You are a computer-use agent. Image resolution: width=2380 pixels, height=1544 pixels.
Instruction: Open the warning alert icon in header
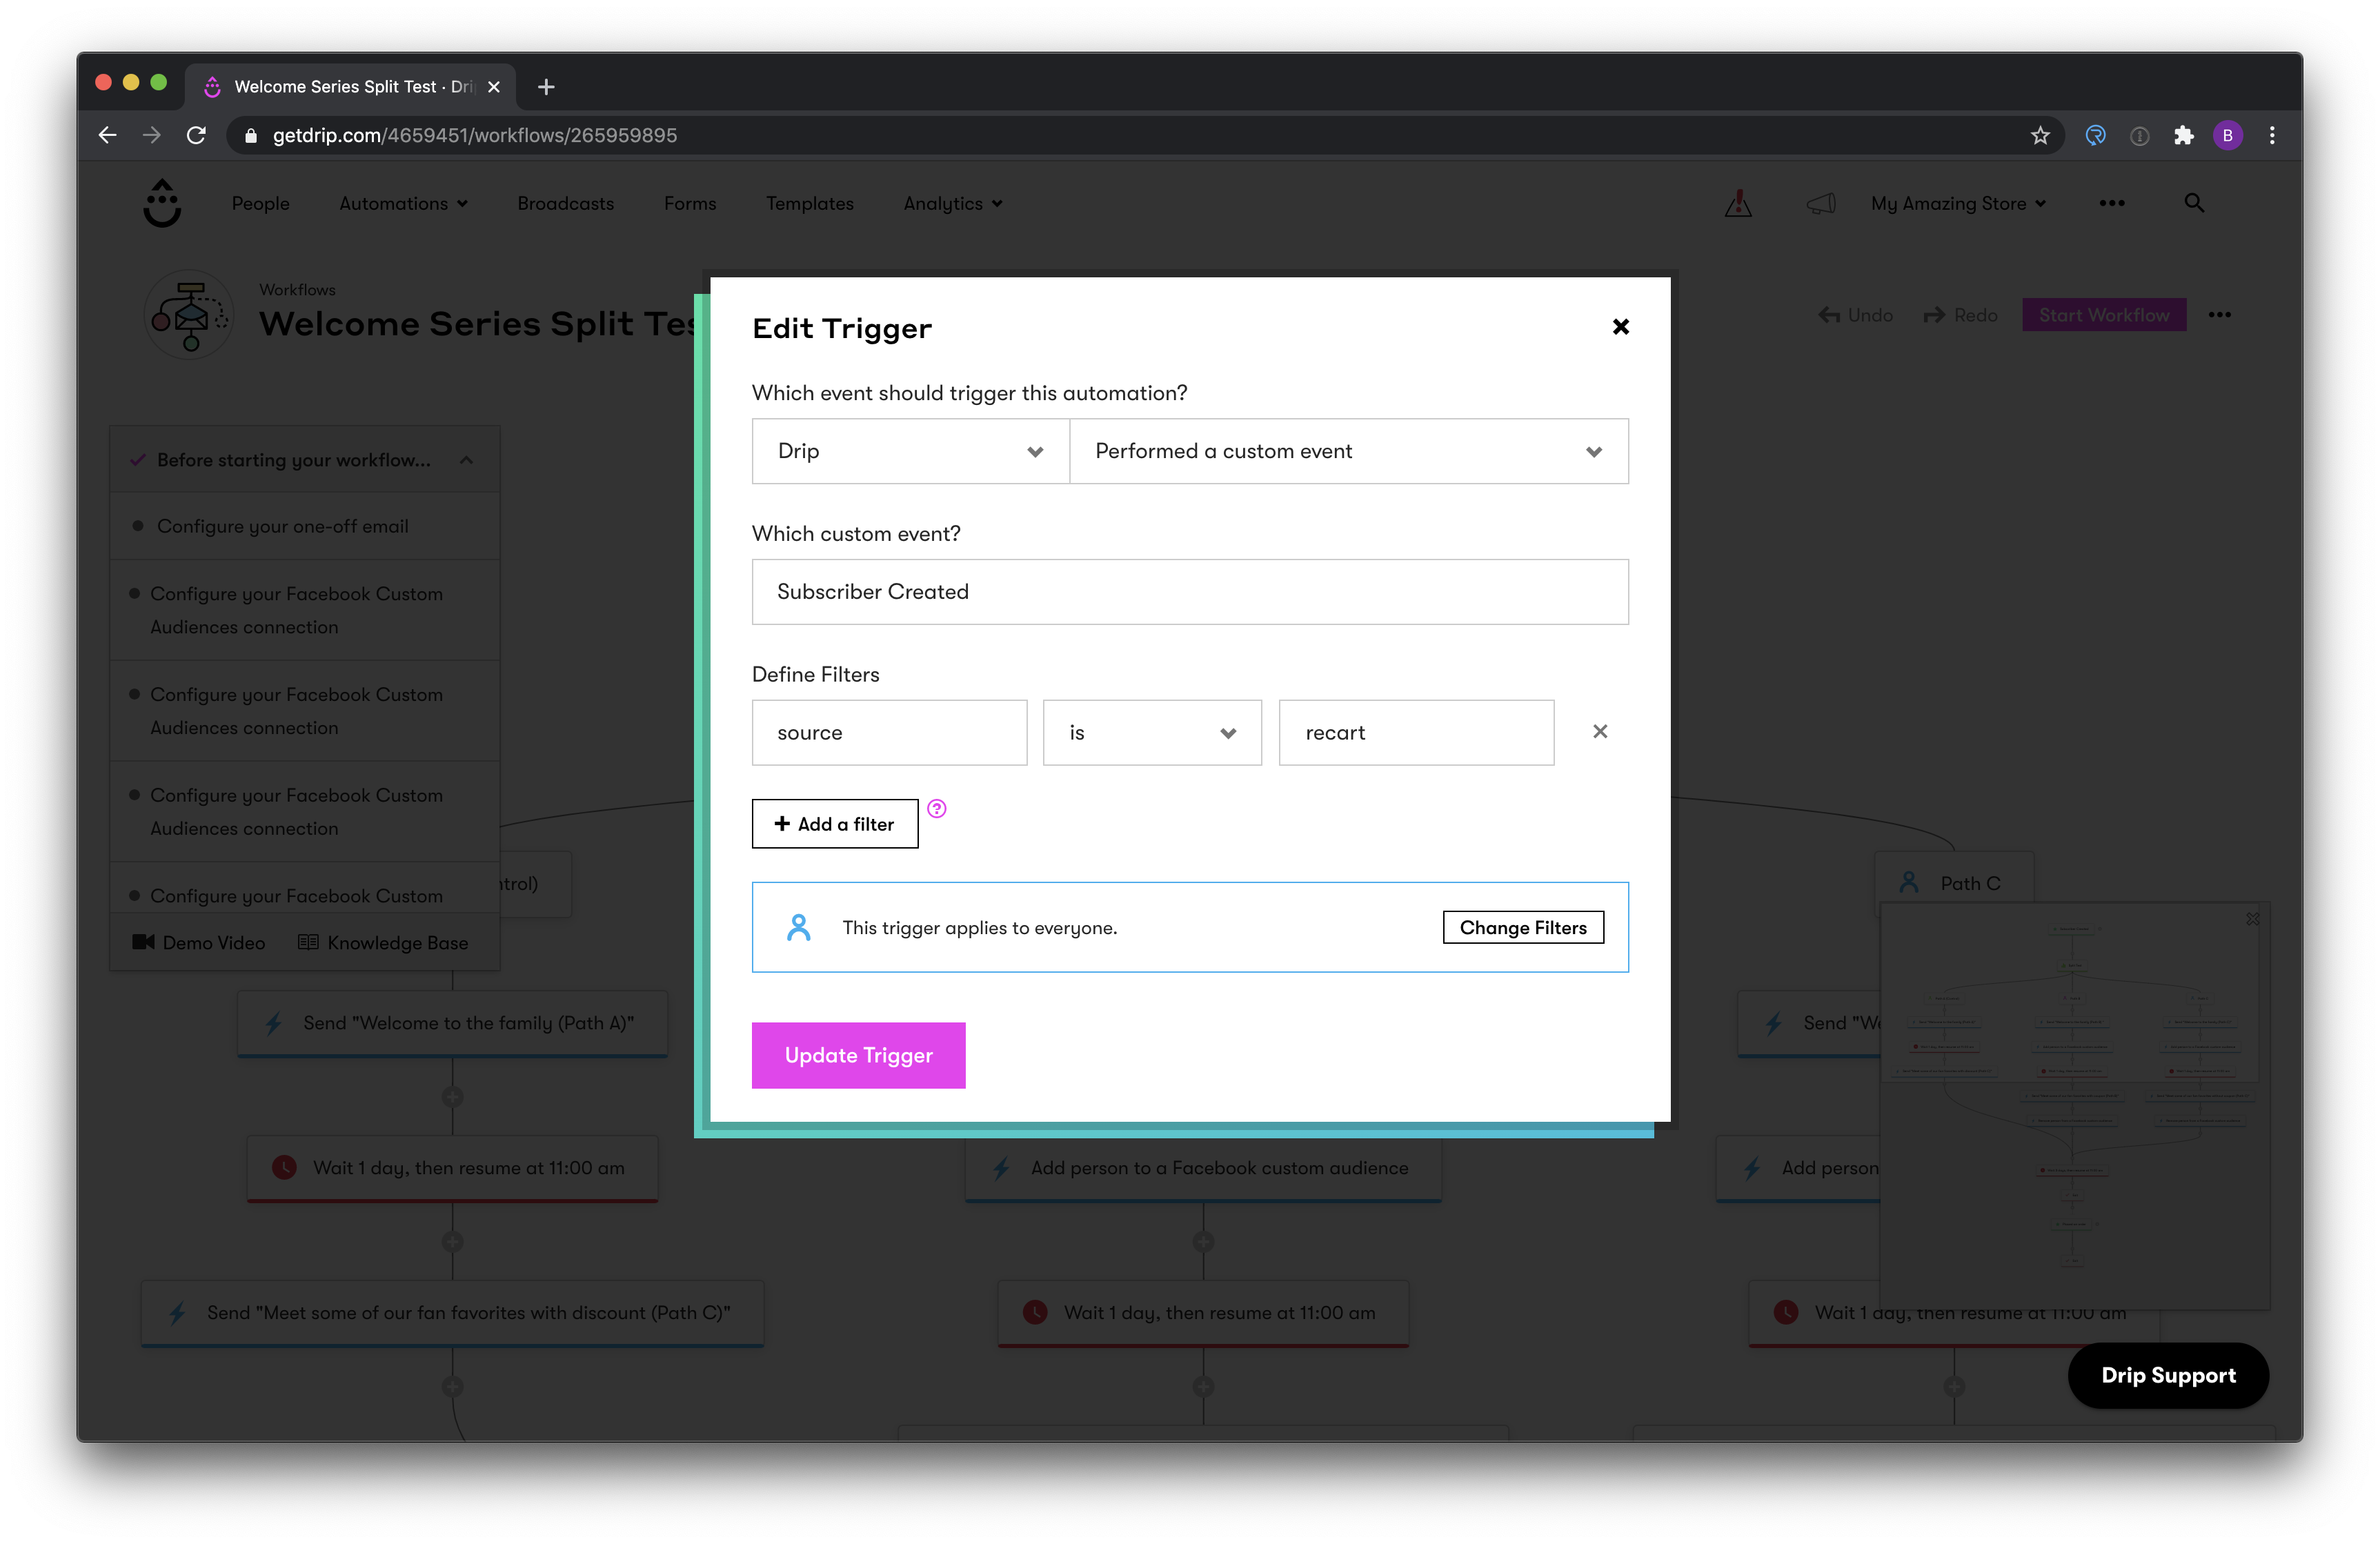tap(1738, 203)
